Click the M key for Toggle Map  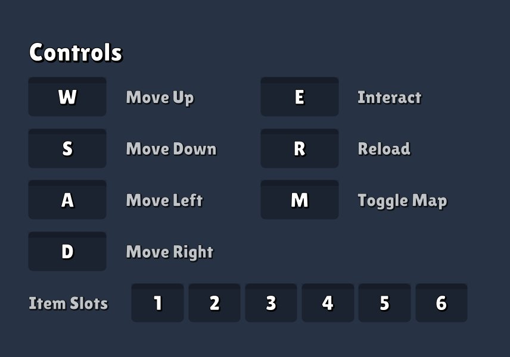click(x=300, y=199)
